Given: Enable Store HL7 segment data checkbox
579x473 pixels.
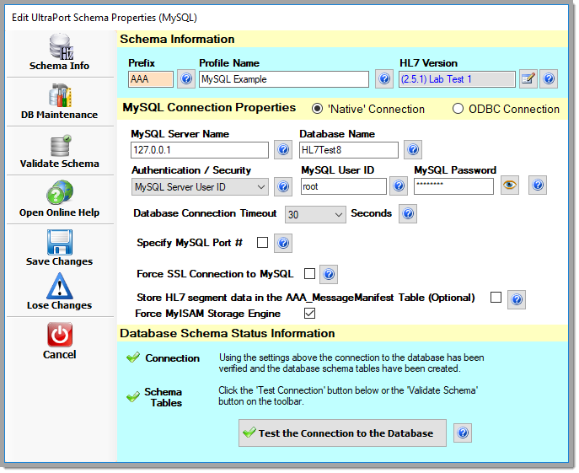Looking at the screenshot, I should coord(496,297).
